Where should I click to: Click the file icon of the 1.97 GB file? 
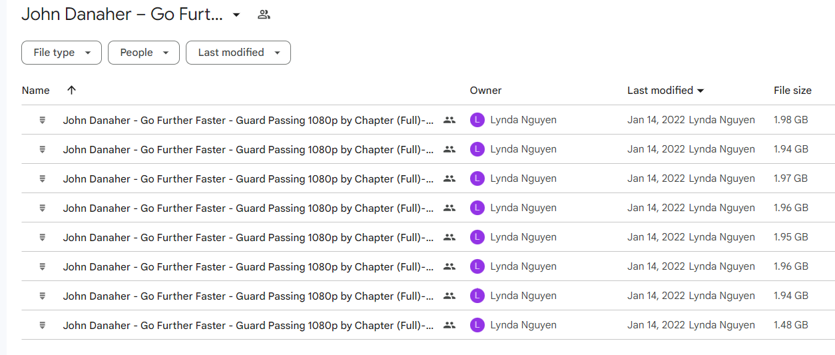click(x=43, y=178)
